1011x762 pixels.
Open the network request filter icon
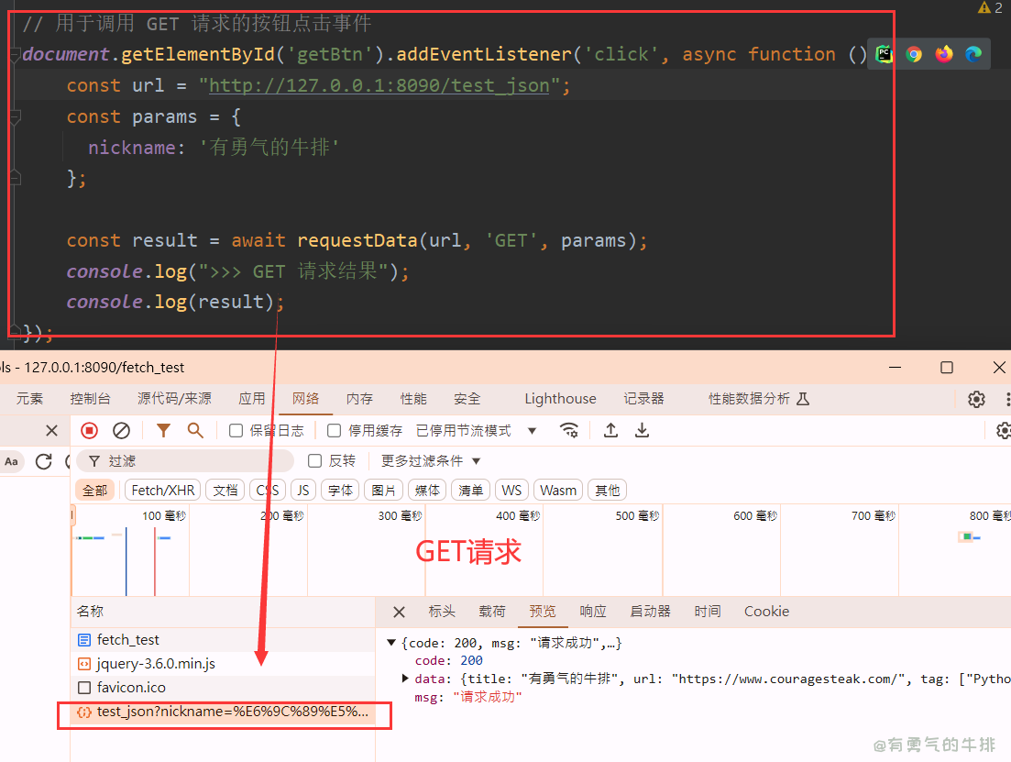(x=163, y=430)
